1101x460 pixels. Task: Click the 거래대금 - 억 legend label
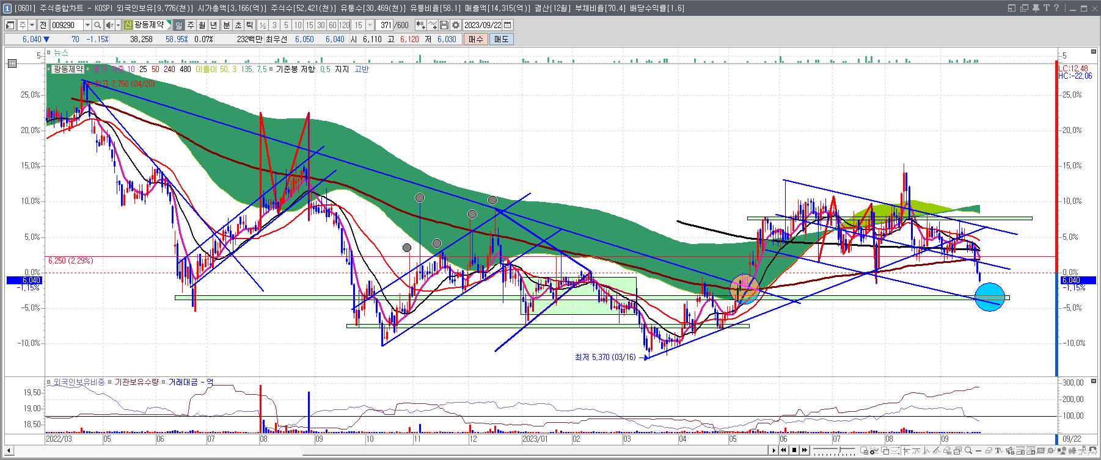point(191,382)
